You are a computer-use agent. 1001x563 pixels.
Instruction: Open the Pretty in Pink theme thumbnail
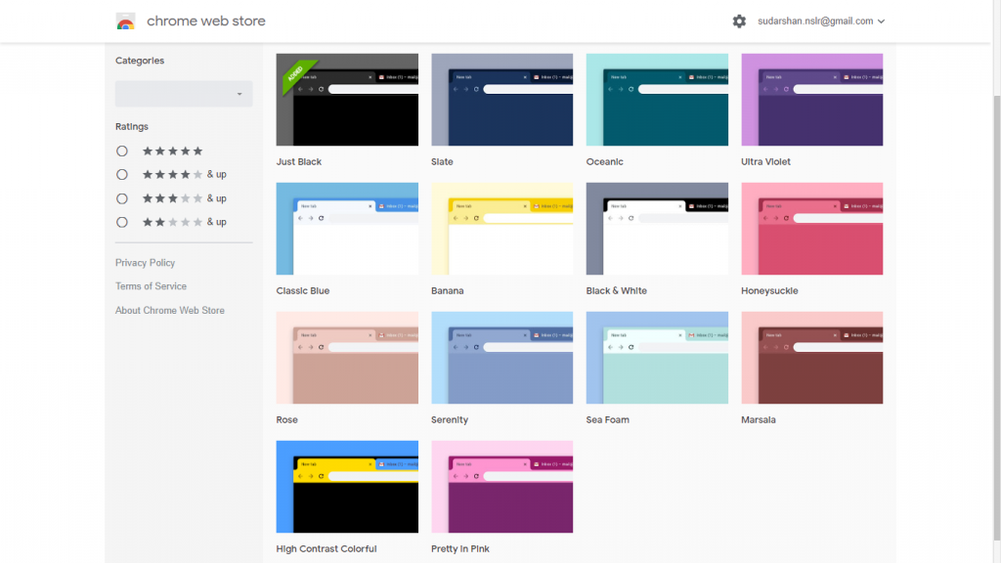coord(502,487)
